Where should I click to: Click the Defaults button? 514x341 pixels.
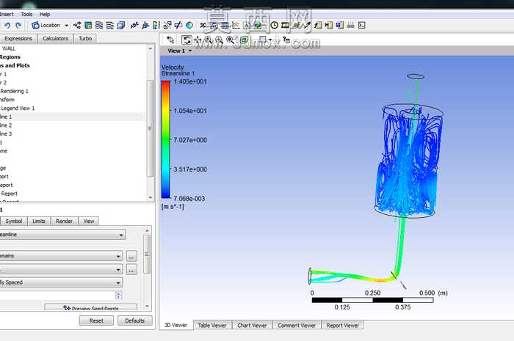tap(134, 320)
